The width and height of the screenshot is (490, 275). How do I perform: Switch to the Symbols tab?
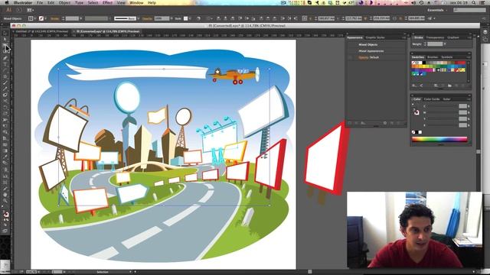tap(447, 57)
